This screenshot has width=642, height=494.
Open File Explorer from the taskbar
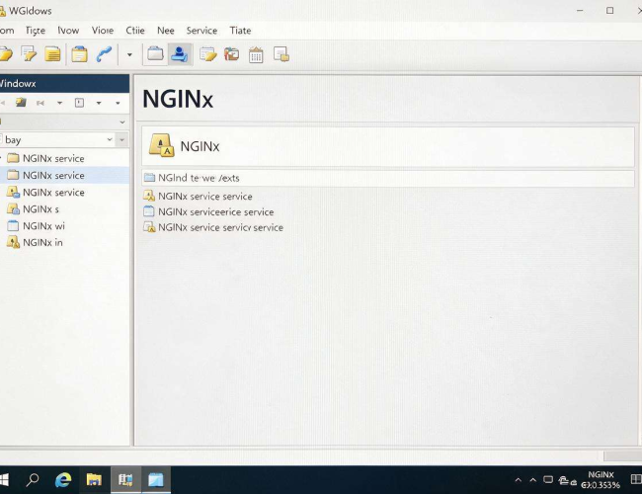click(x=94, y=479)
